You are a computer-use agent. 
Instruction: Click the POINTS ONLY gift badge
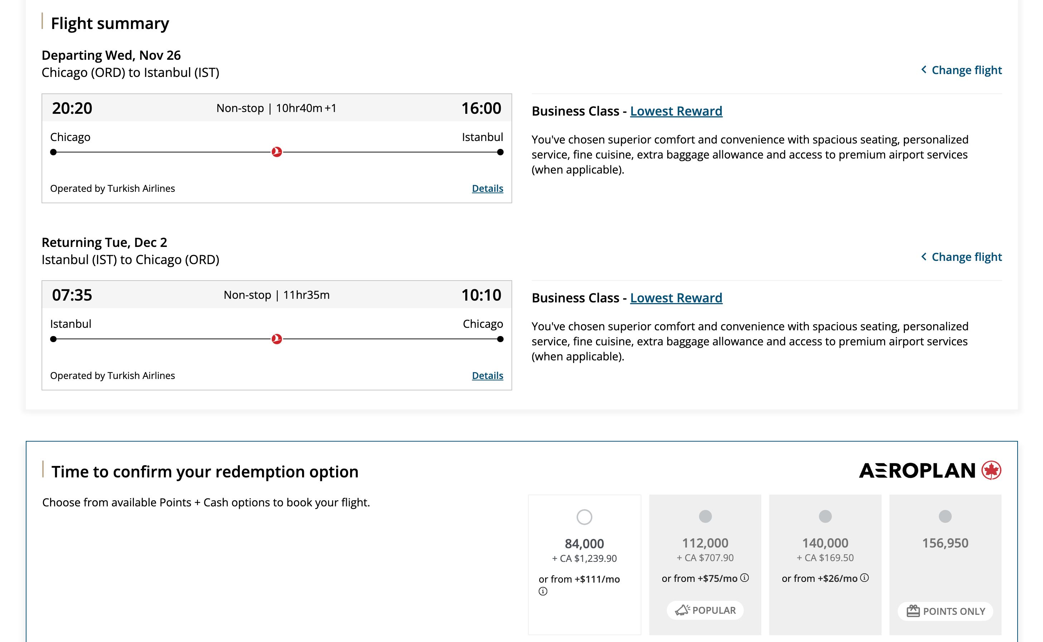pos(945,611)
